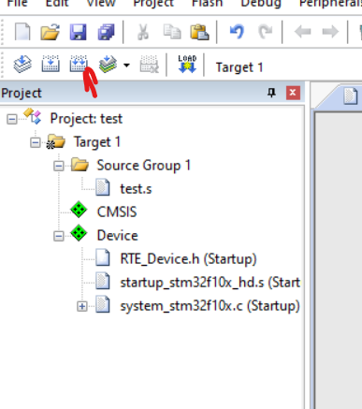The width and height of the screenshot is (362, 409).
Task: Start the batch build
Action: coord(108,65)
